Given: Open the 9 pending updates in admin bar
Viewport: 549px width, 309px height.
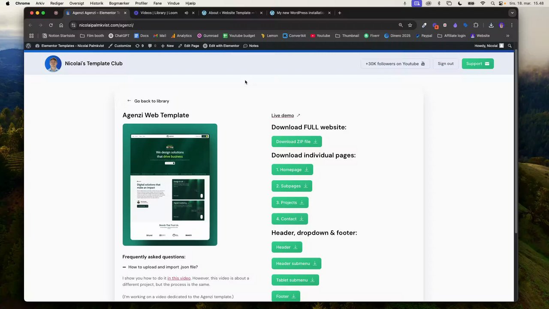Looking at the screenshot, I should [139, 45].
